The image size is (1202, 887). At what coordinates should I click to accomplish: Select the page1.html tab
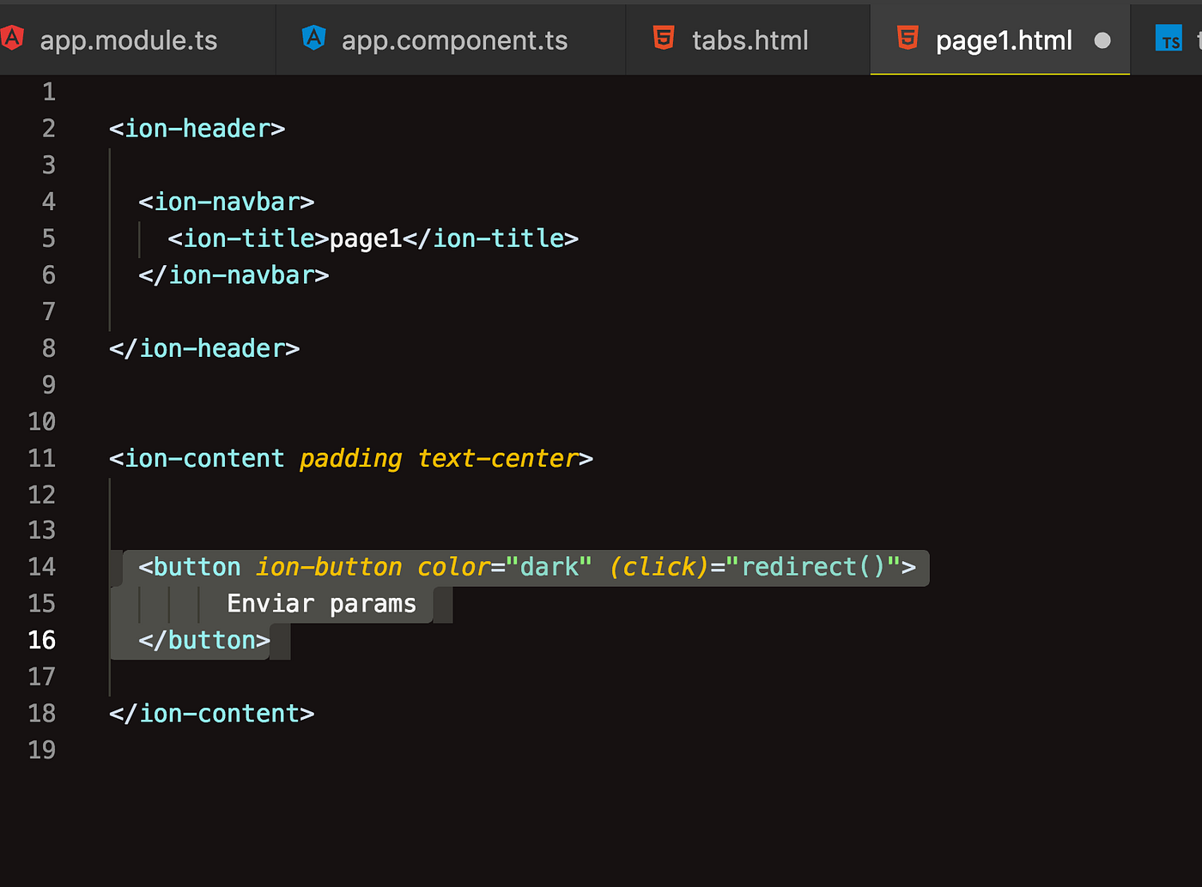click(x=1003, y=39)
